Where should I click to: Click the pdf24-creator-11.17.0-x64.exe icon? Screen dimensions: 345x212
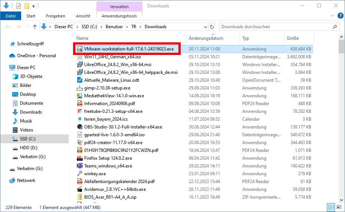point(80,143)
